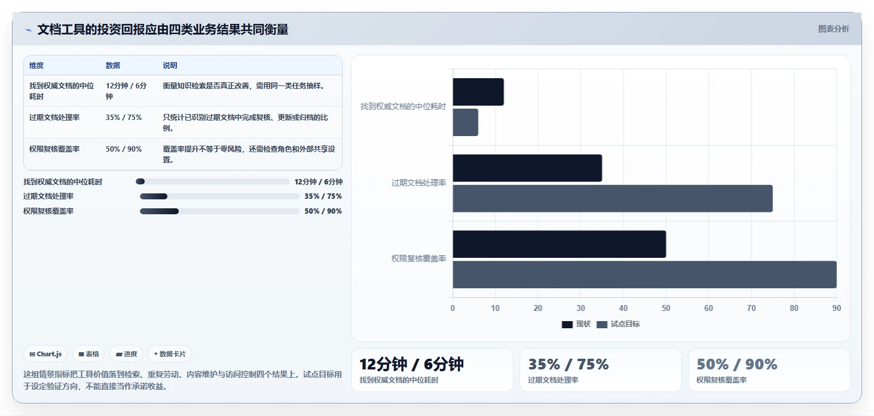Click the dark 现状 legend color box

pos(567,324)
